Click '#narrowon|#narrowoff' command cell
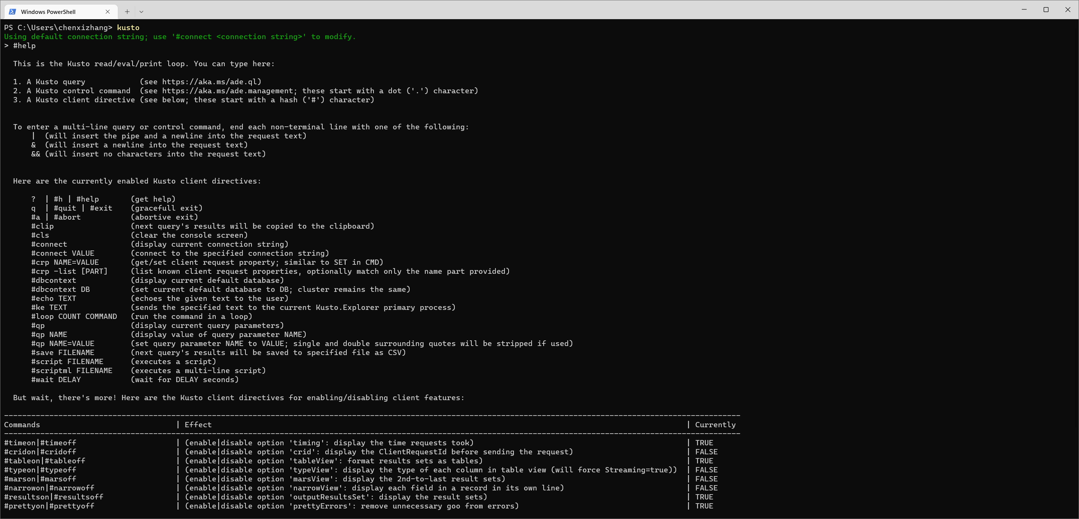The width and height of the screenshot is (1079, 519). tap(49, 488)
